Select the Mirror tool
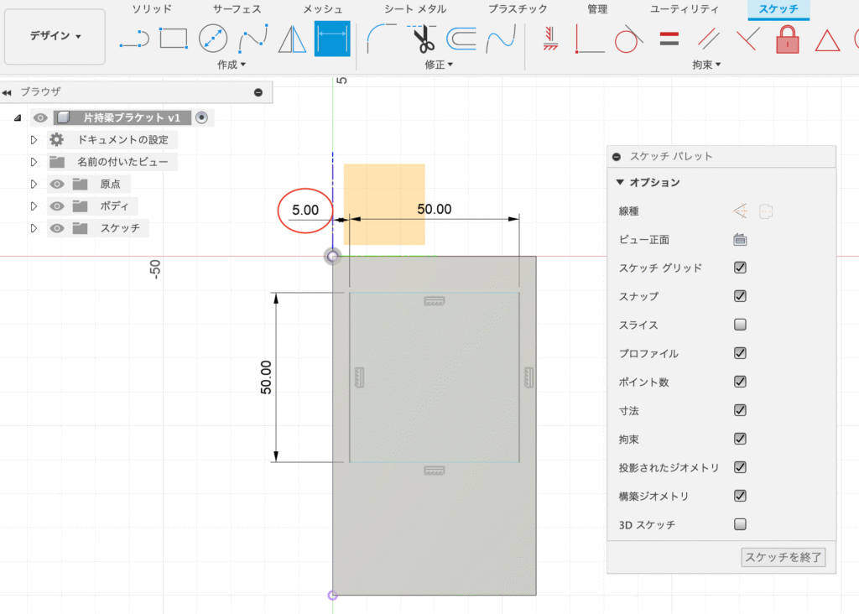 [x=291, y=38]
